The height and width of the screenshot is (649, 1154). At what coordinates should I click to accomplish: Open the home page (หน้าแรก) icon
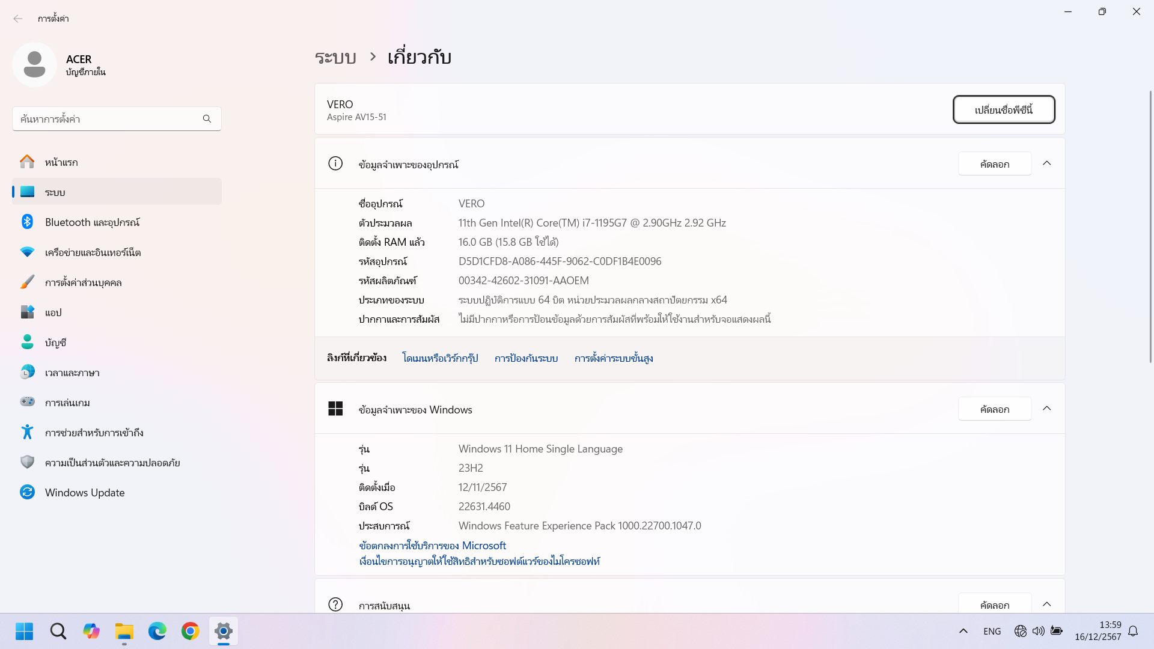[x=27, y=162]
